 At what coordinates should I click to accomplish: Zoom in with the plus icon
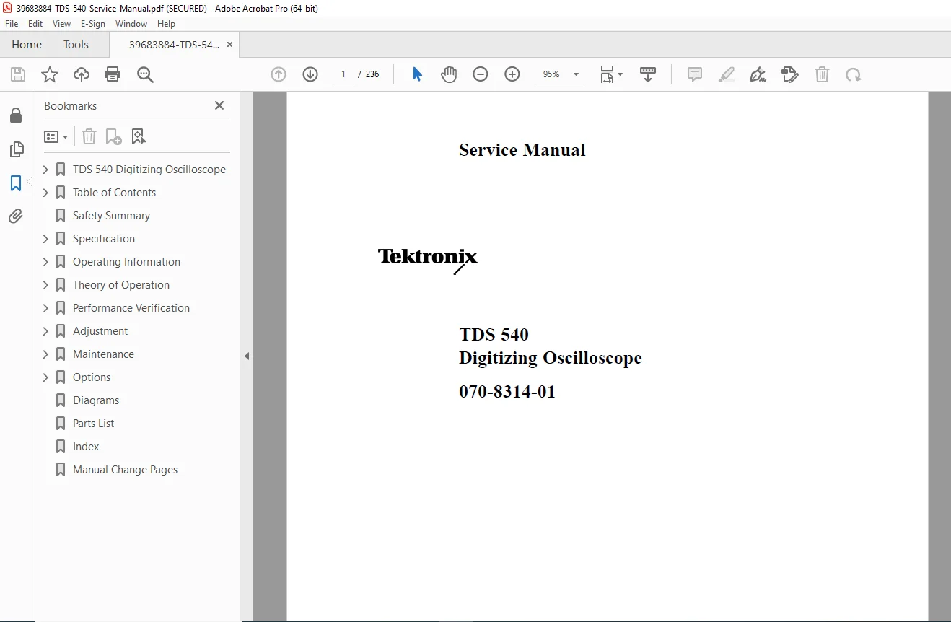(x=512, y=74)
